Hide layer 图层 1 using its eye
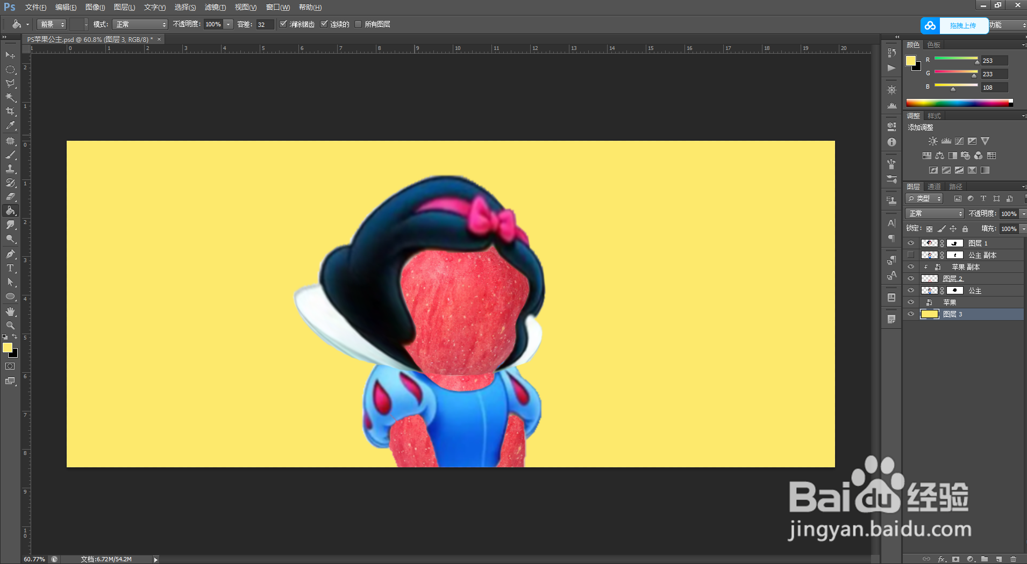Image resolution: width=1027 pixels, height=564 pixels. (x=911, y=243)
